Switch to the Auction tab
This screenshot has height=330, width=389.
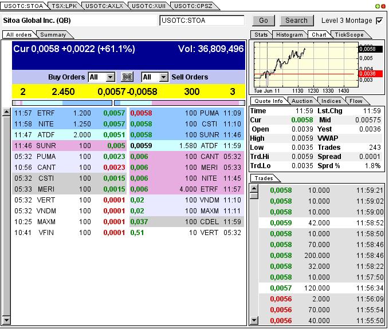pos(302,101)
